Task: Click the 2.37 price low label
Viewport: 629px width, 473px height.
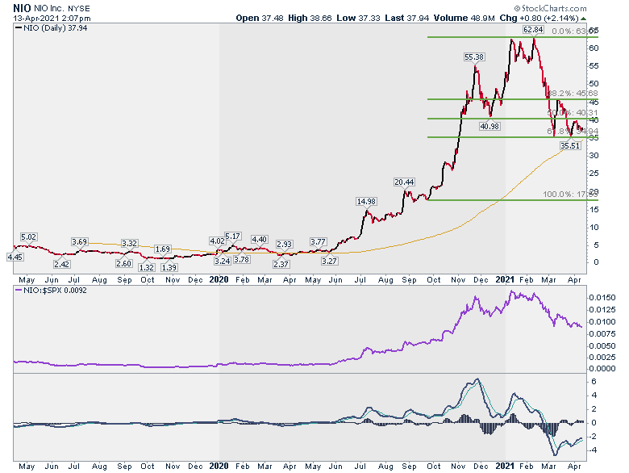Action: (x=281, y=264)
